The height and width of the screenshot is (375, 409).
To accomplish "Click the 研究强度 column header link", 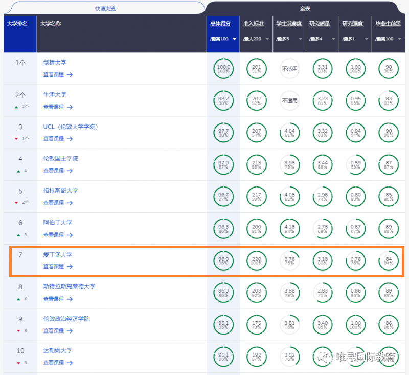I will 353,24.
